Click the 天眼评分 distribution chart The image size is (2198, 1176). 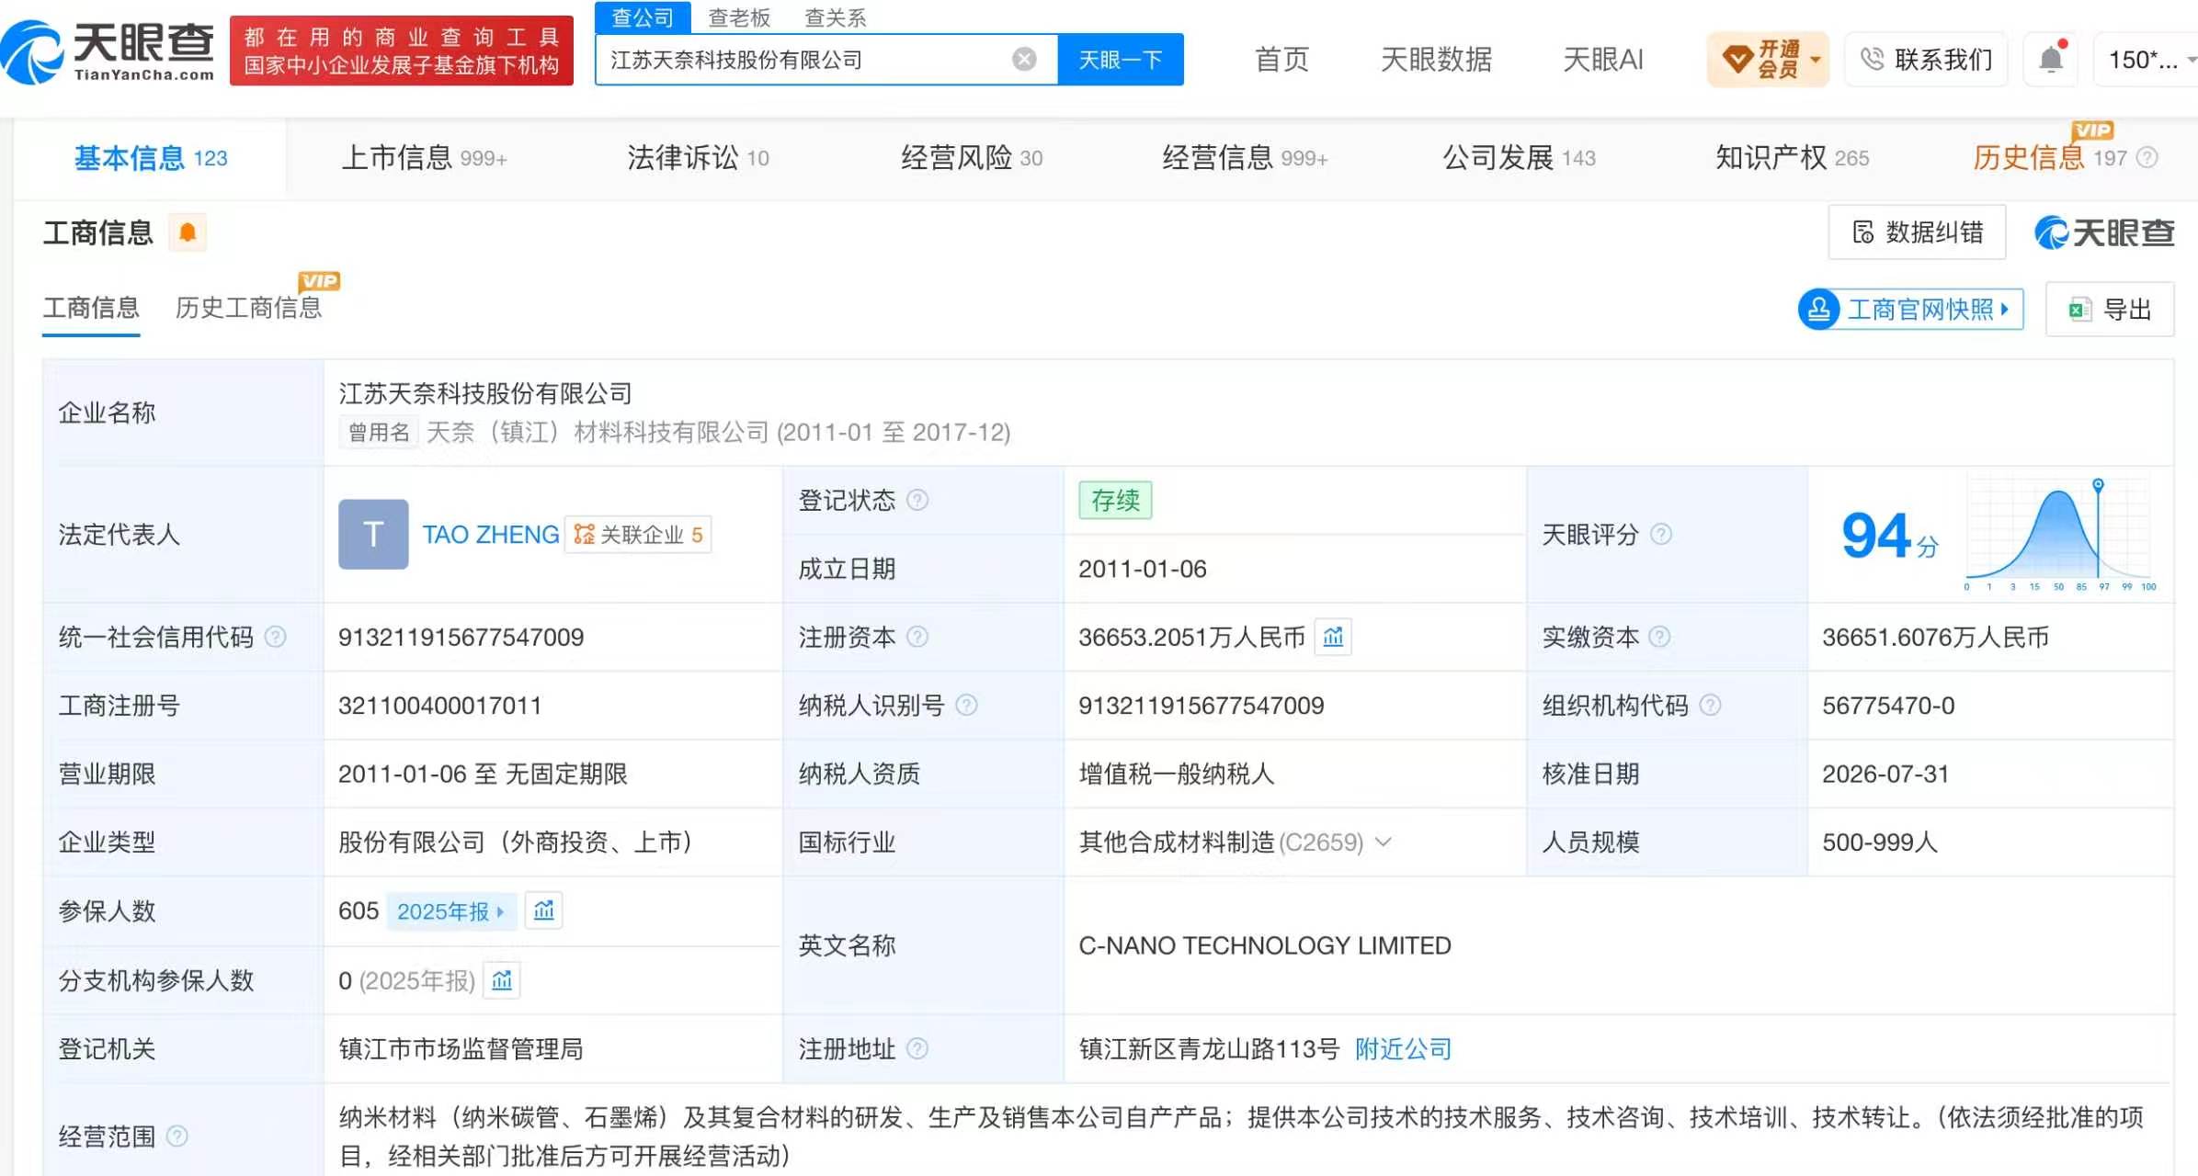[2058, 534]
